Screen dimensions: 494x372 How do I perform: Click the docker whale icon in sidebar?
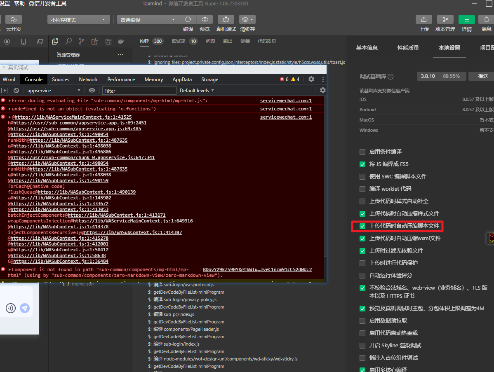click(121, 41)
